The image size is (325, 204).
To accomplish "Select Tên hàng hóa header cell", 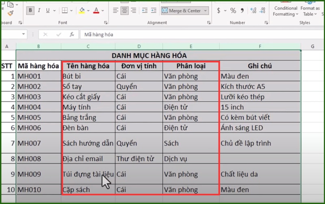I will coord(88,66).
